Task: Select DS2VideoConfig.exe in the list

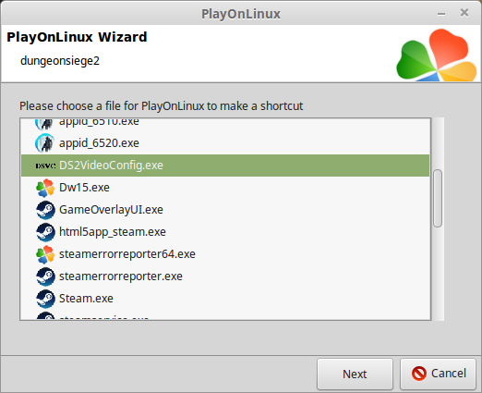Action: [x=225, y=166]
